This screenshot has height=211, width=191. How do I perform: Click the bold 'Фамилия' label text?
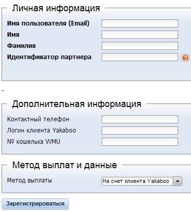[x=21, y=46]
